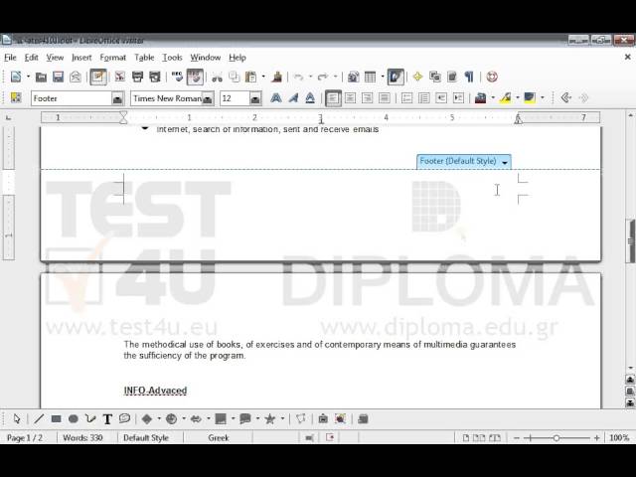This screenshot has width=636, height=477.
Task: Select the Line drawing tool
Action: click(39, 419)
